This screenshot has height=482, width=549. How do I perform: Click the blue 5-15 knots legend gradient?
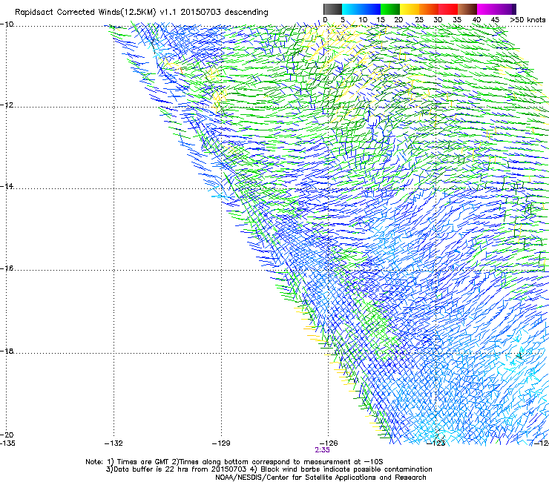coord(361,9)
